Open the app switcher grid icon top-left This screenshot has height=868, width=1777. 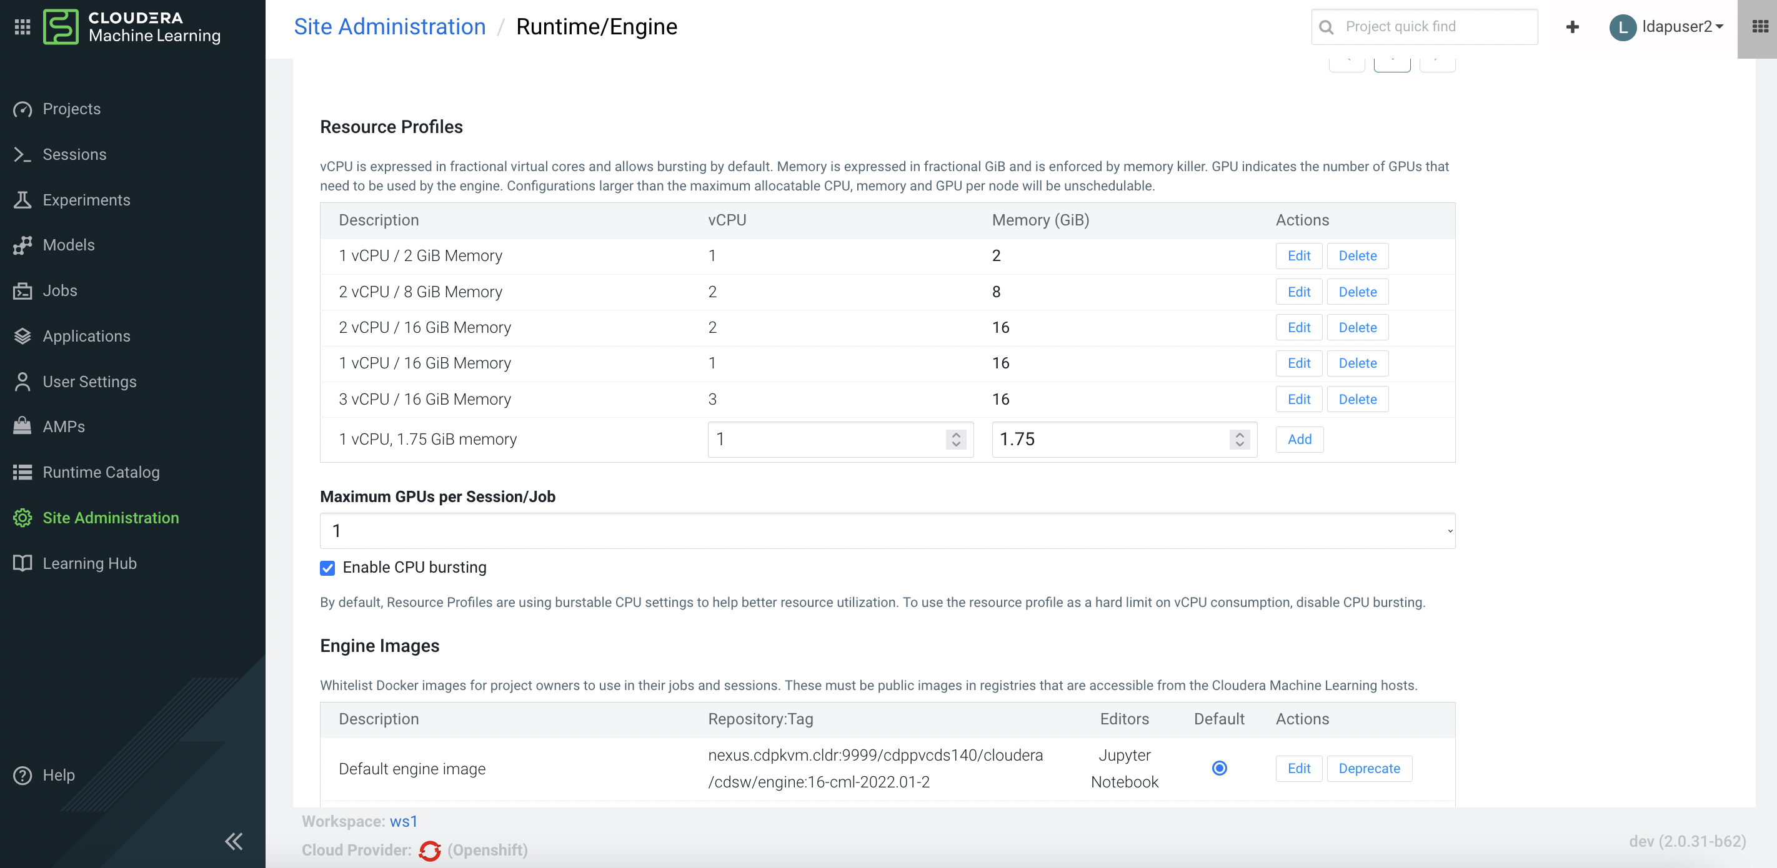22,27
